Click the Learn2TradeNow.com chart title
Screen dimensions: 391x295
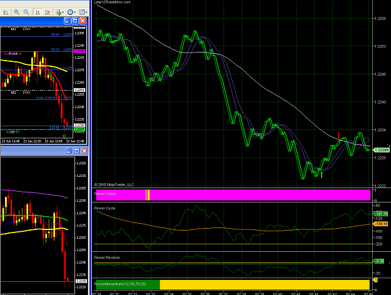(x=113, y=2)
